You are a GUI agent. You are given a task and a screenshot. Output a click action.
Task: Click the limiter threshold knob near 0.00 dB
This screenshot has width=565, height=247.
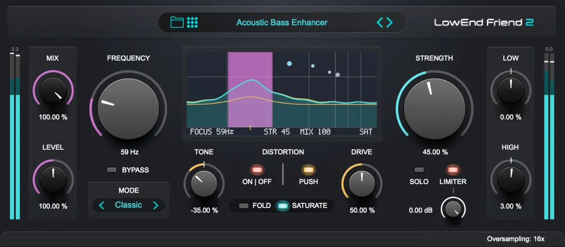(x=453, y=209)
